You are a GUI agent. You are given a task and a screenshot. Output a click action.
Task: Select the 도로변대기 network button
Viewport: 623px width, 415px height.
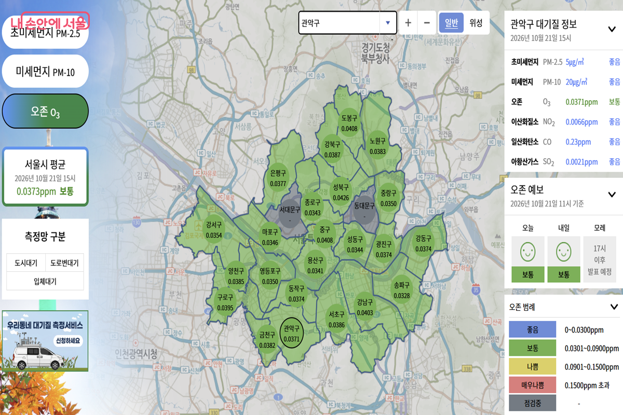point(64,262)
